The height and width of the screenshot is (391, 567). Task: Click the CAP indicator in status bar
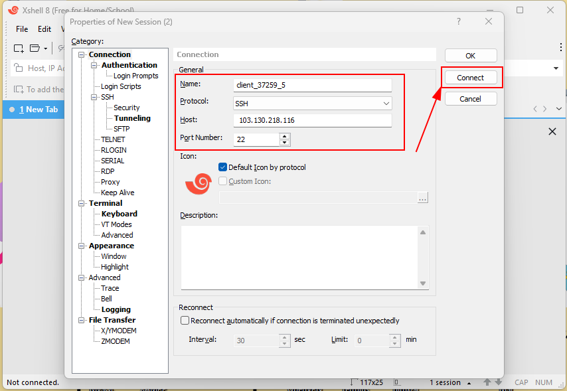tap(521, 382)
